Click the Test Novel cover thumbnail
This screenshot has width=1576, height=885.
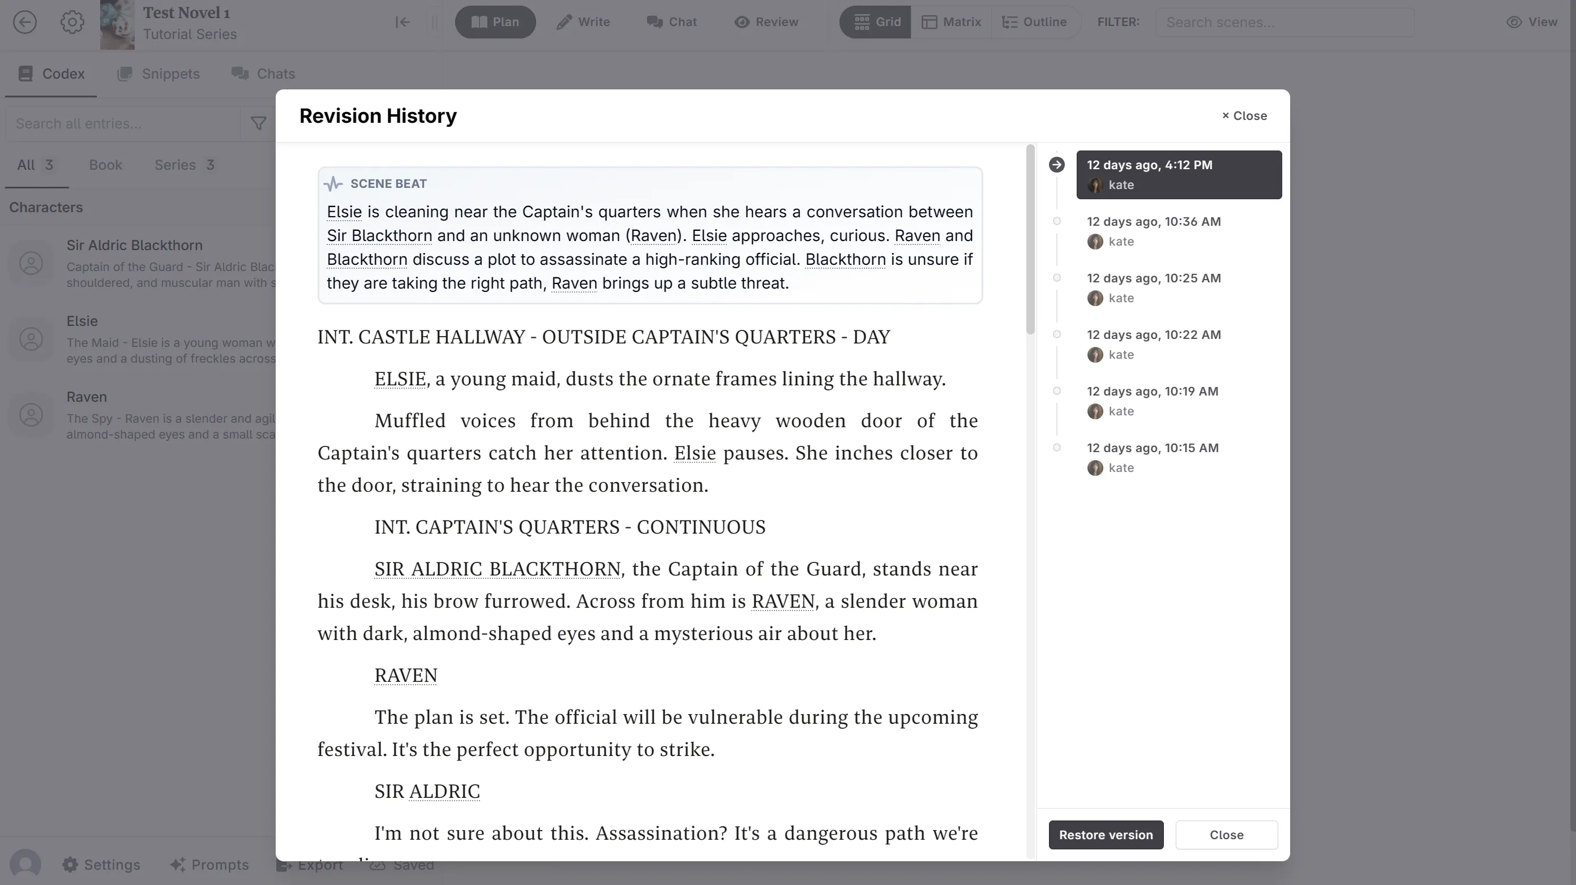[x=117, y=25]
